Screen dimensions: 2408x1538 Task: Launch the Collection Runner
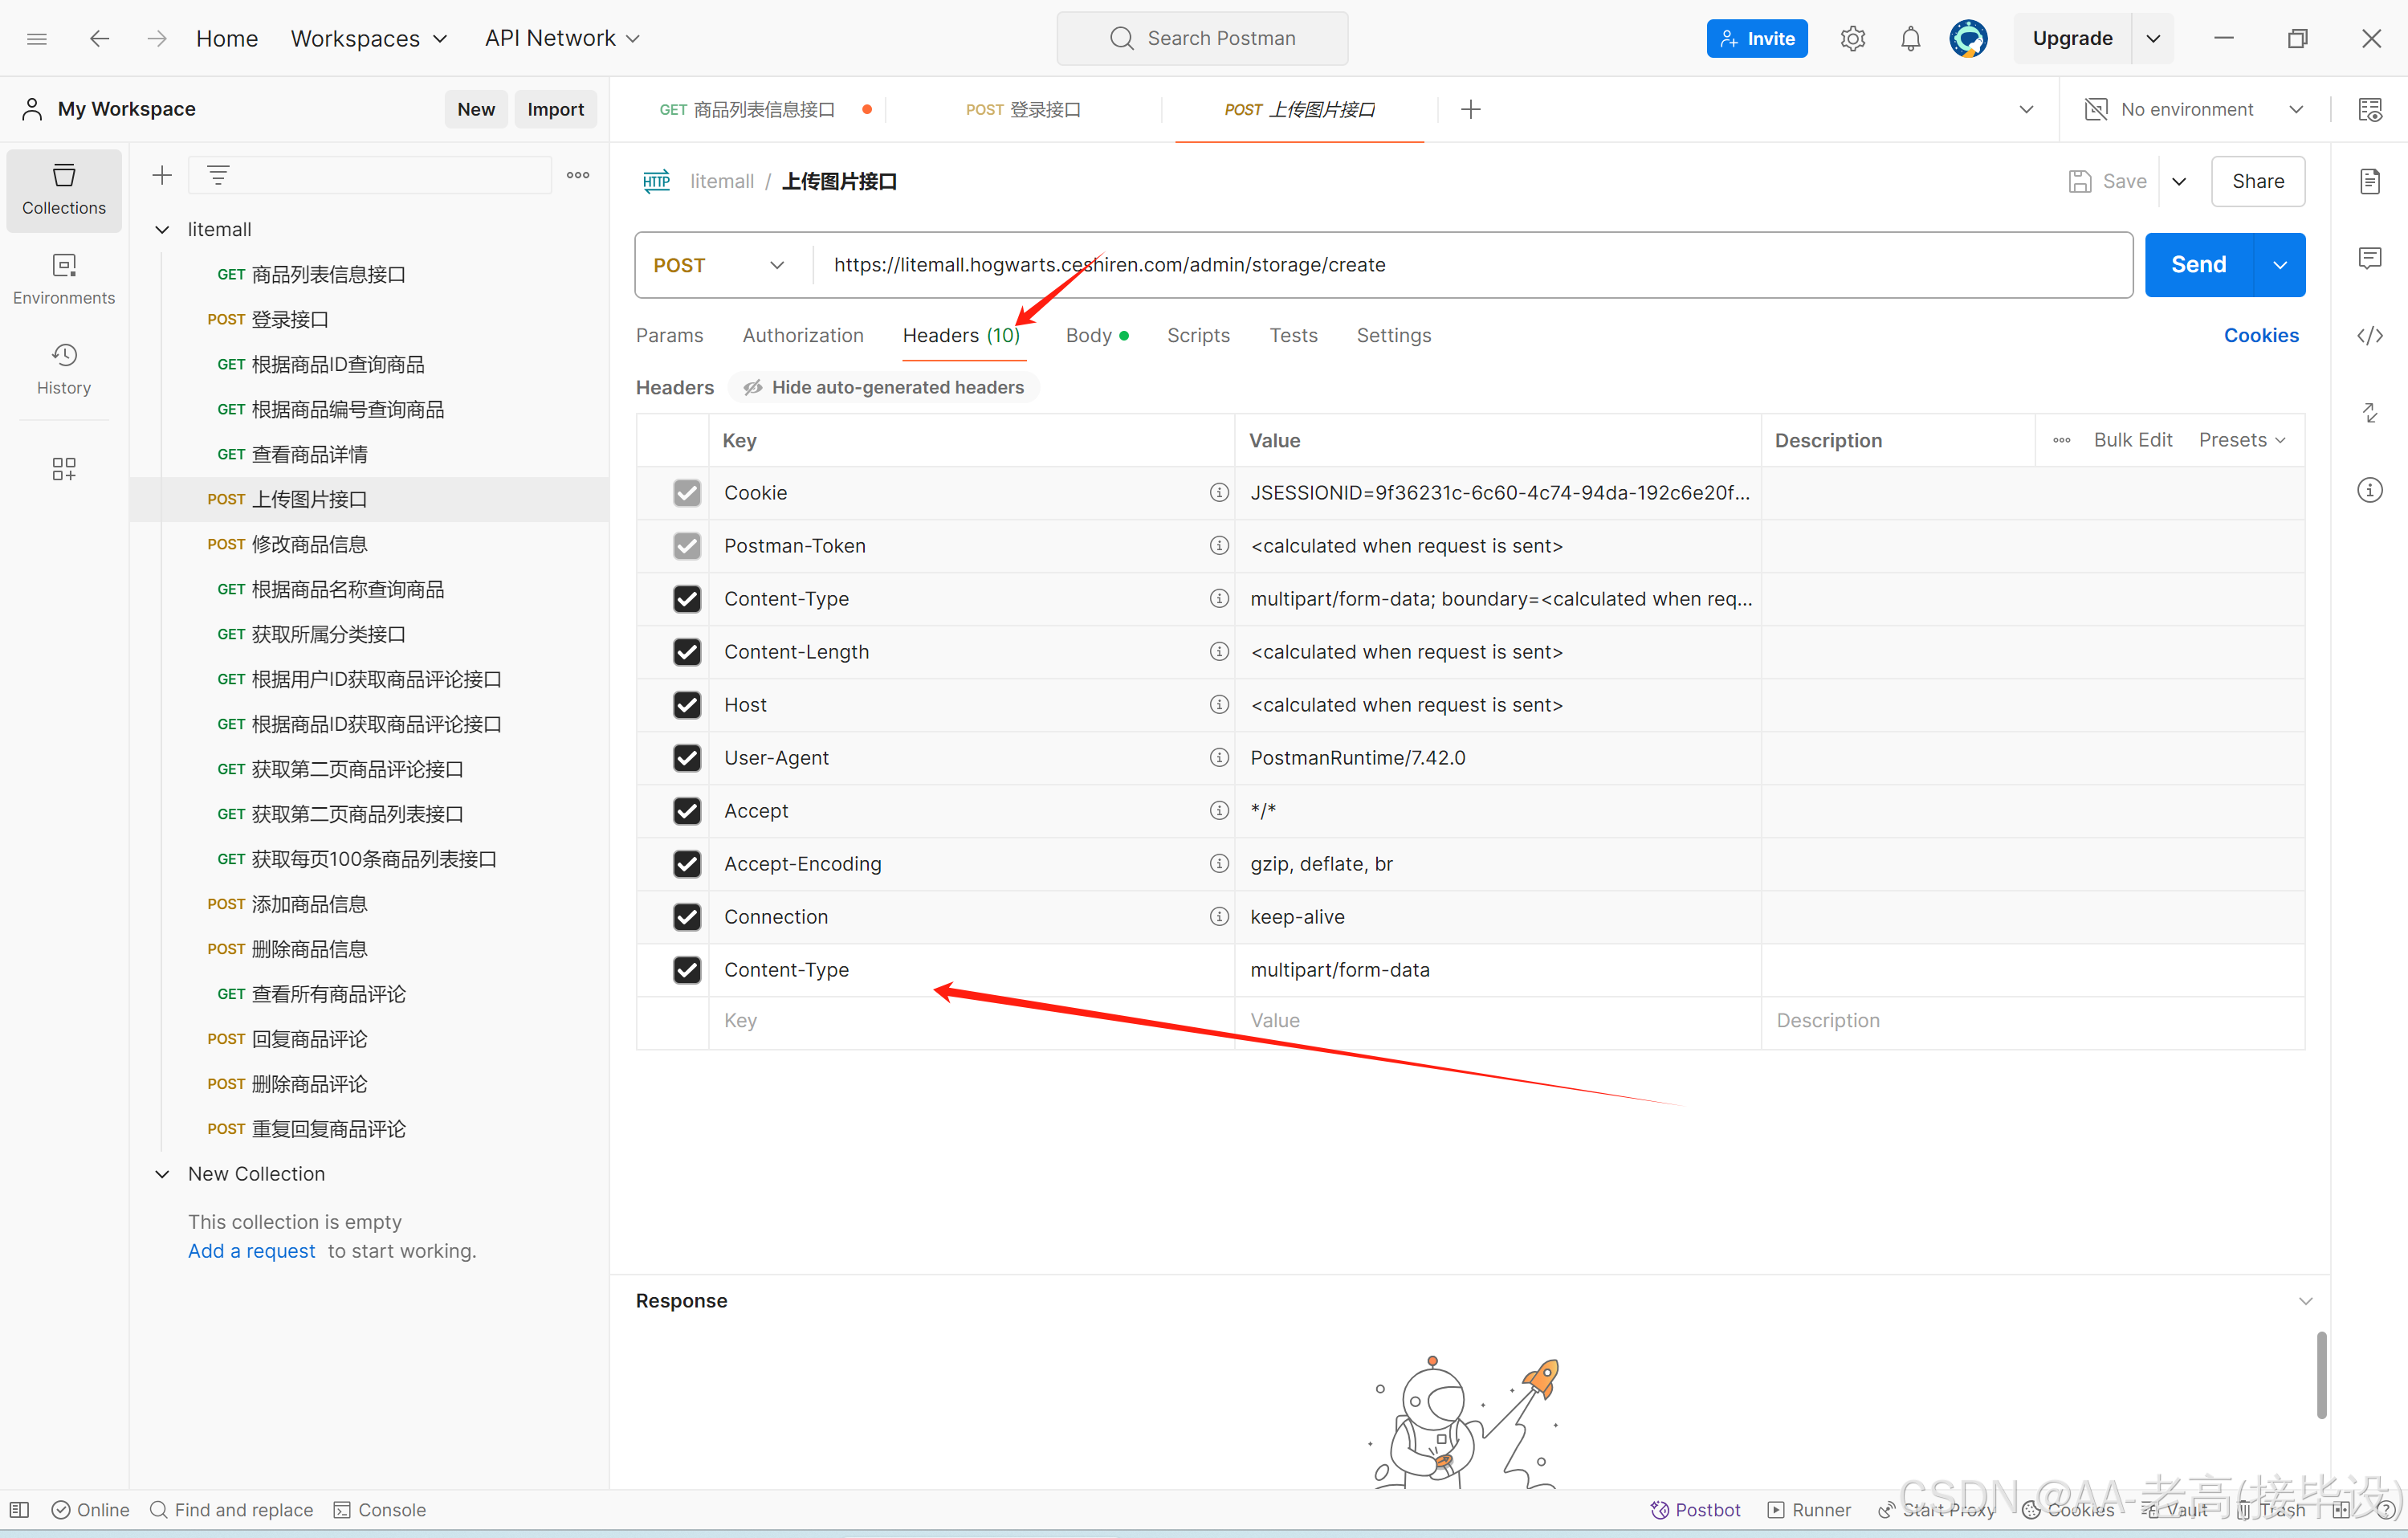(x=1809, y=1510)
